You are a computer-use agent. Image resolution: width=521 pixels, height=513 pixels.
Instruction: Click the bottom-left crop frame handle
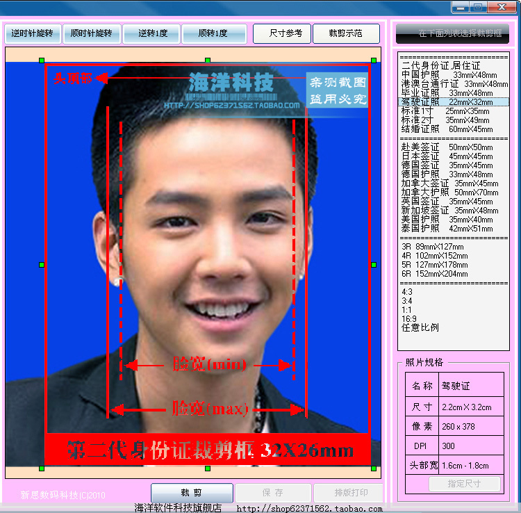42,469
